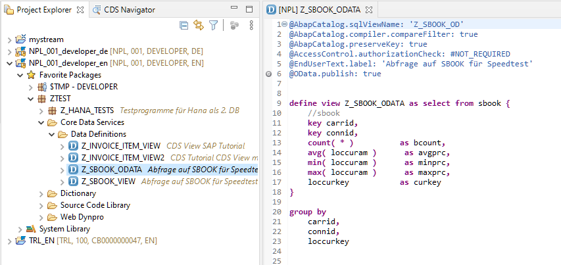Collapse the Favorite Packages node
561x265 pixels.
point(20,75)
